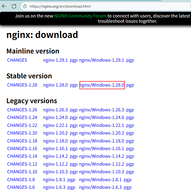Open pgp signature beside nginx-1.29.1

coord(74,60)
